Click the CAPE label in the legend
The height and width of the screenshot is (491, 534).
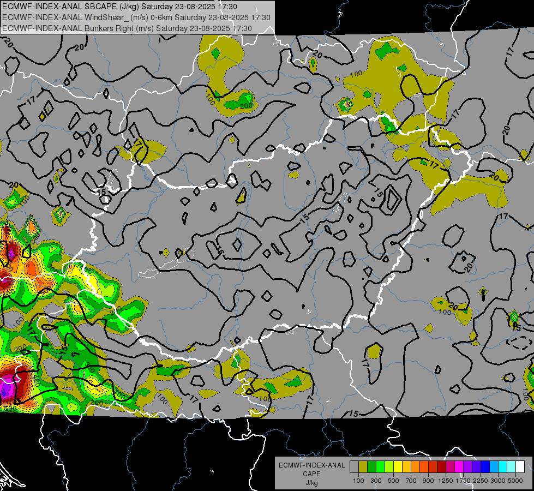[x=311, y=474]
